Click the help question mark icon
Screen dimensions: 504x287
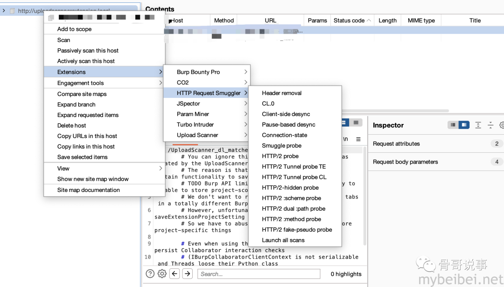150,274
